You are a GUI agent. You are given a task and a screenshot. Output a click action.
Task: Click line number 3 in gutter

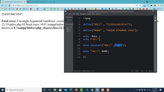(79, 25)
